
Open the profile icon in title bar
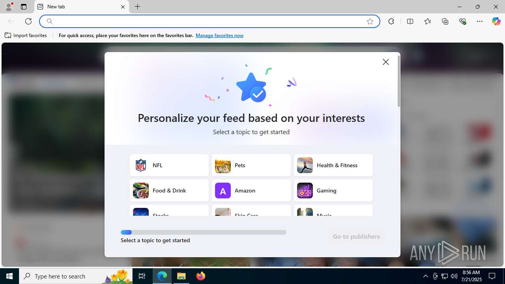(x=9, y=7)
